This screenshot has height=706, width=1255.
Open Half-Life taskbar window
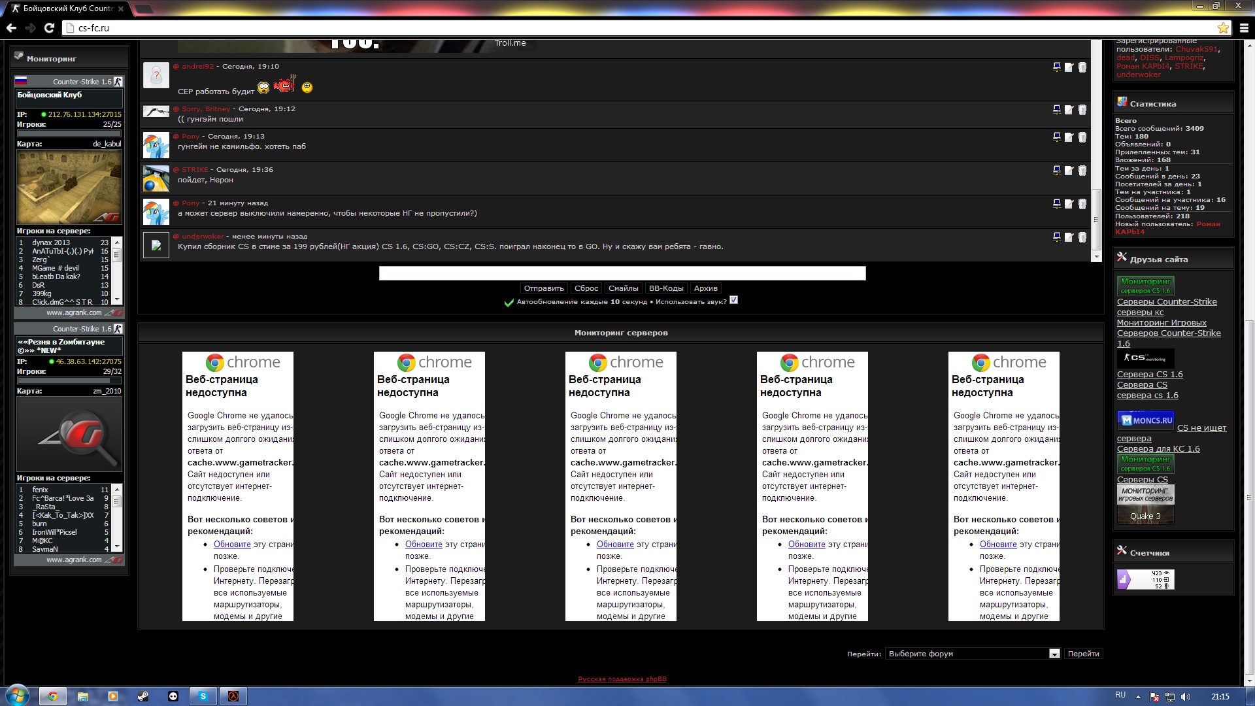[x=233, y=696]
